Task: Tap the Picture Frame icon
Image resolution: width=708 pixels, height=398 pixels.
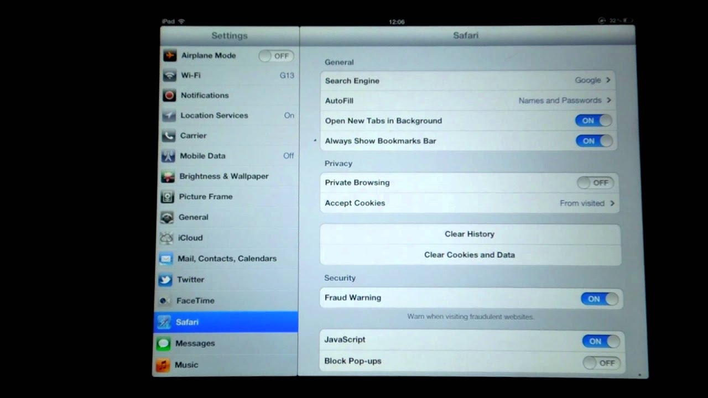Action: pyautogui.click(x=167, y=197)
